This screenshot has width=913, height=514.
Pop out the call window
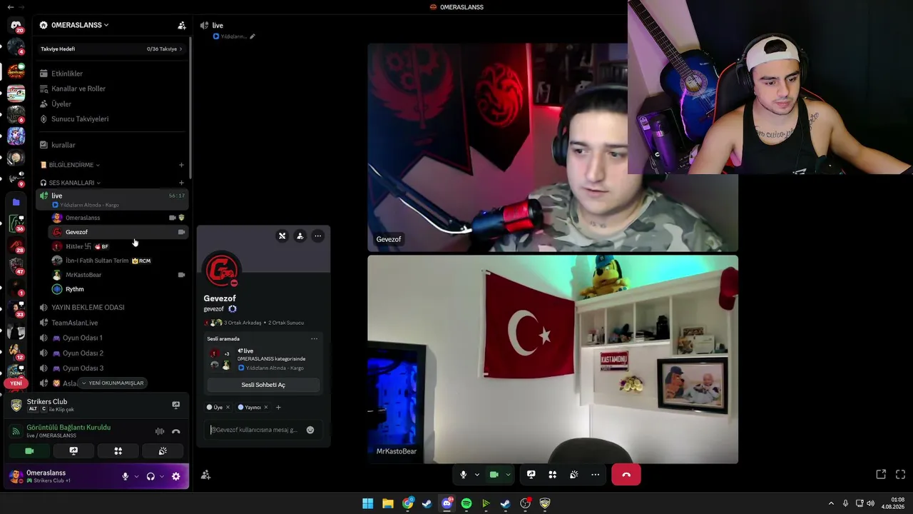pos(881,475)
